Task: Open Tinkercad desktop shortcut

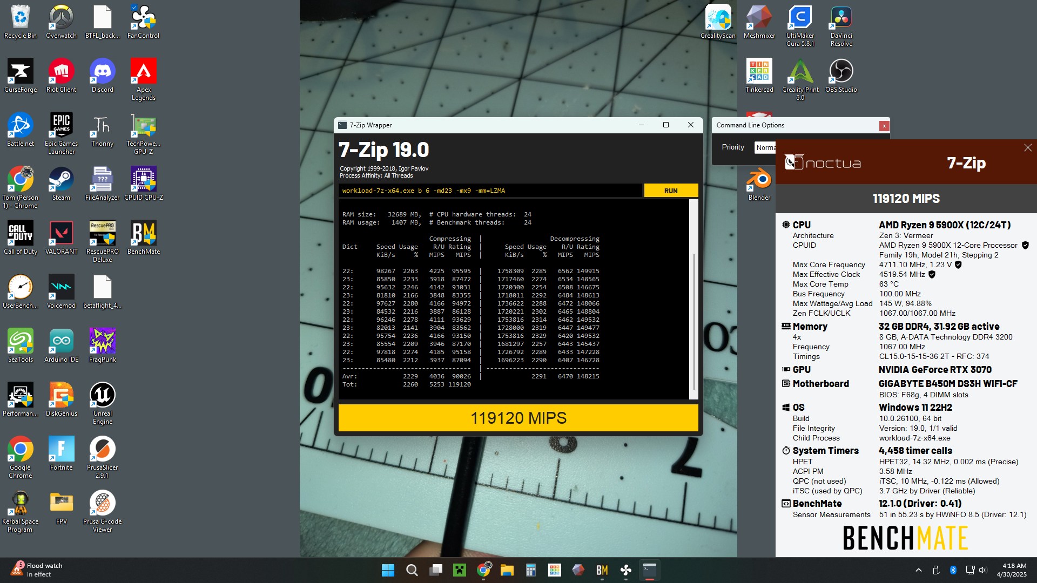Action: tap(759, 77)
